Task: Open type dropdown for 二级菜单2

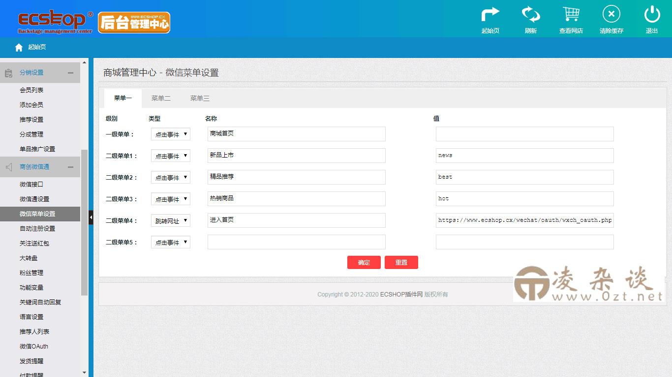Action: [171, 177]
